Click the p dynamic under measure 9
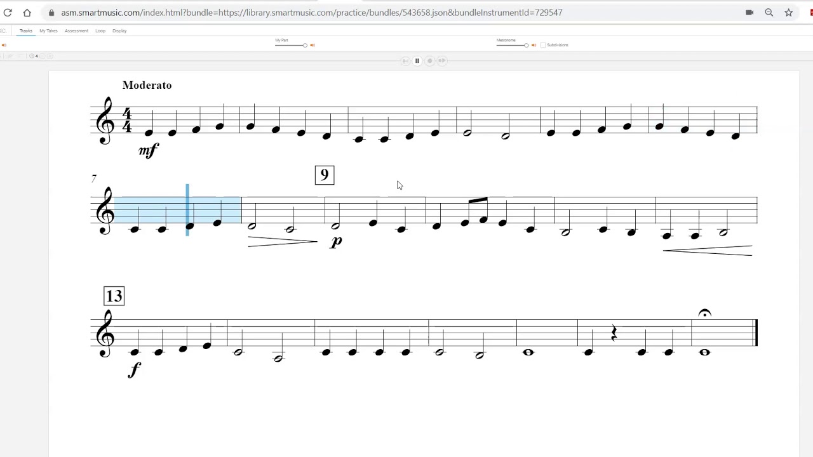This screenshot has height=457, width=813. point(337,241)
